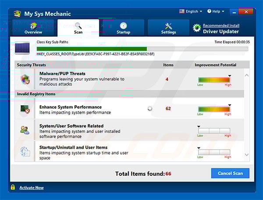Click the Startup clock icon
This screenshot has width=263, height=200.
(123, 26)
